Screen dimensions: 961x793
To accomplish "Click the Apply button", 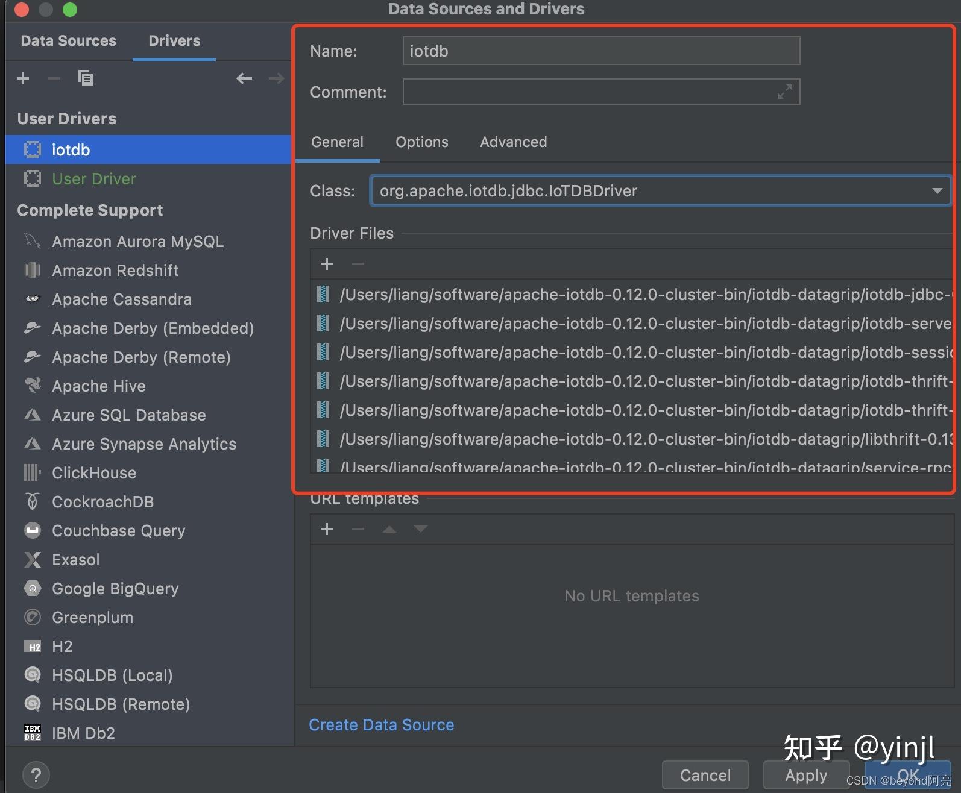I will tap(805, 775).
